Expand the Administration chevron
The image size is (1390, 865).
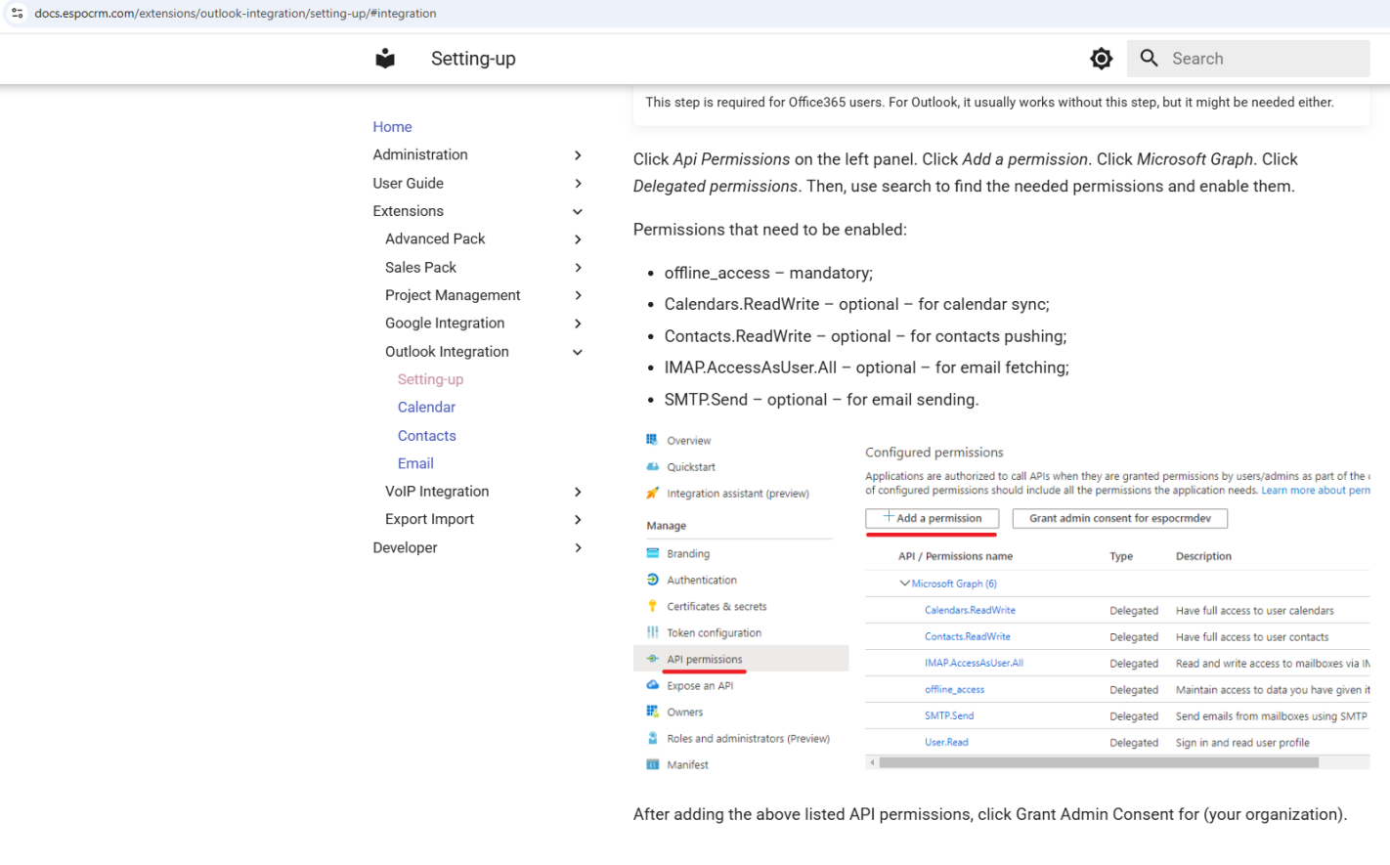click(578, 155)
